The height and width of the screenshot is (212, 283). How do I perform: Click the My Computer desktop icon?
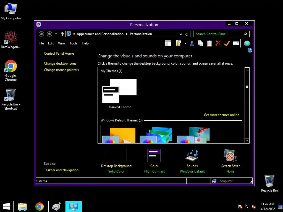(x=11, y=12)
